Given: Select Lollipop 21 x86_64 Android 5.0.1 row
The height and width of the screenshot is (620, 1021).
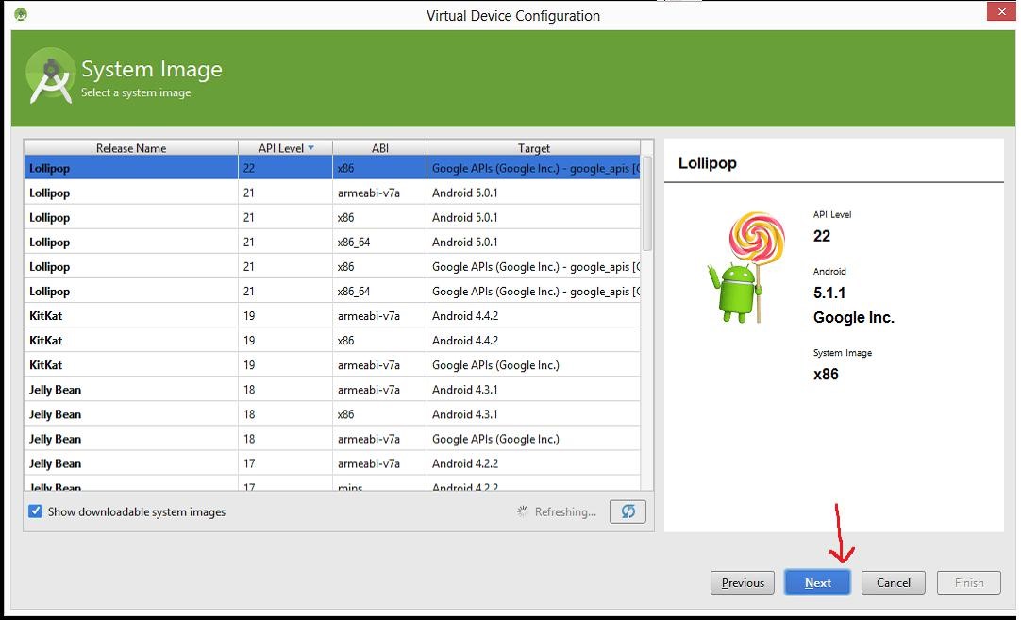Looking at the screenshot, I should click(332, 242).
